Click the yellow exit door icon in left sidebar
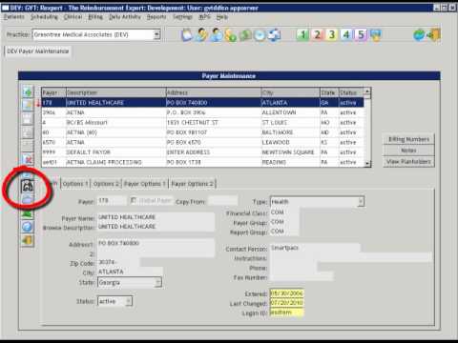 pyautogui.click(x=28, y=240)
